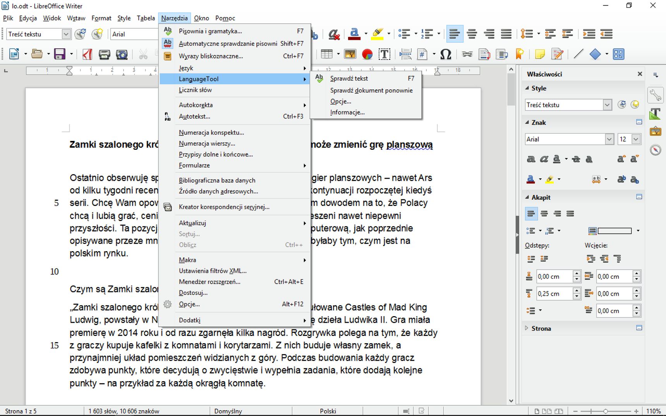Screen dimensions: 666x416
Task: Click the New document icon
Action: pyautogui.click(x=14, y=54)
